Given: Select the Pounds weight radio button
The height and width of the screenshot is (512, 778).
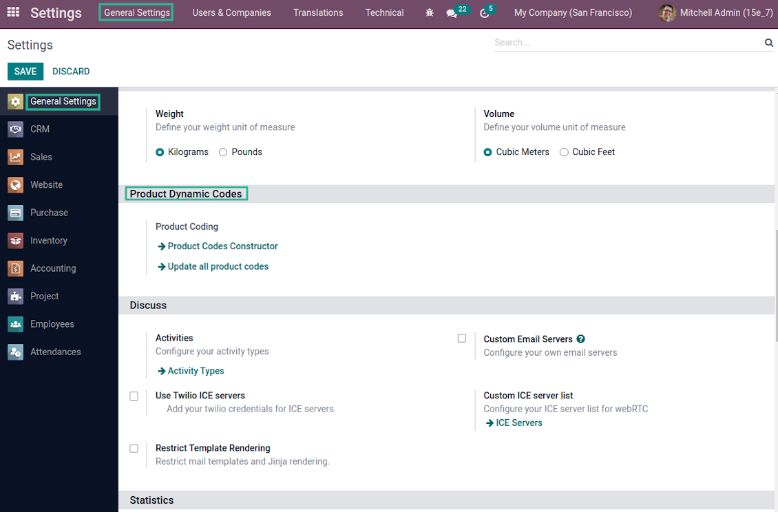Looking at the screenshot, I should coord(223,152).
